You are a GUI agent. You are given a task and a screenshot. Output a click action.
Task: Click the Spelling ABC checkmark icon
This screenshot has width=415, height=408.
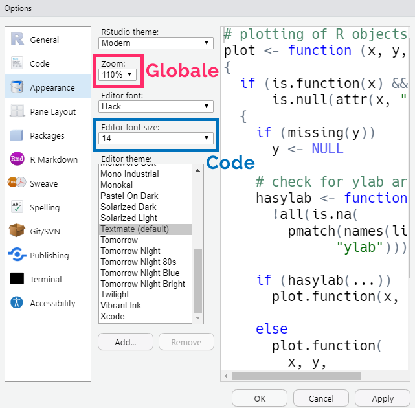click(17, 207)
